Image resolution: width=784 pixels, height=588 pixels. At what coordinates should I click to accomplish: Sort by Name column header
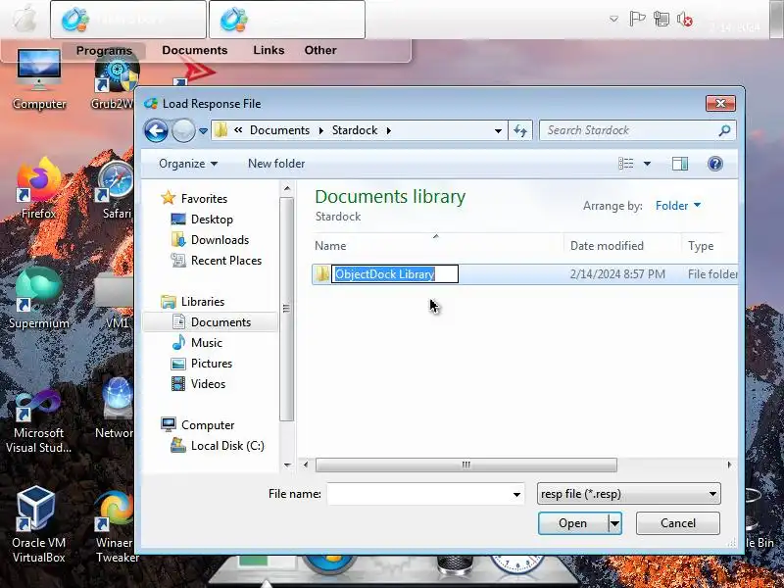[x=330, y=246]
